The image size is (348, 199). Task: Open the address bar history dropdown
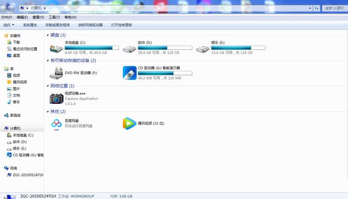(x=310, y=8)
